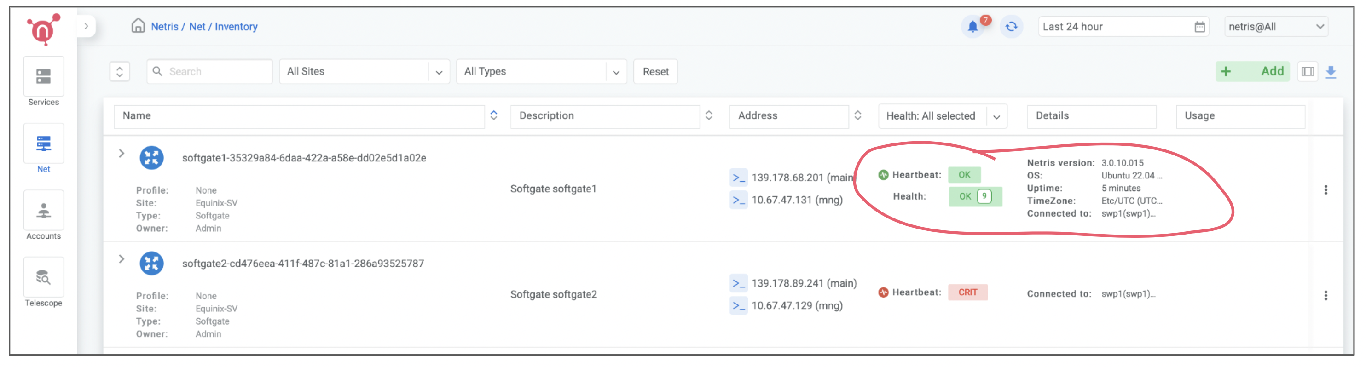Open the Health filter dropdown
Image resolution: width=1366 pixels, height=367 pixels.
point(942,116)
